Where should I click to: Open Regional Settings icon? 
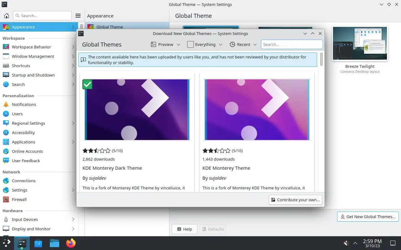(x=6, y=123)
